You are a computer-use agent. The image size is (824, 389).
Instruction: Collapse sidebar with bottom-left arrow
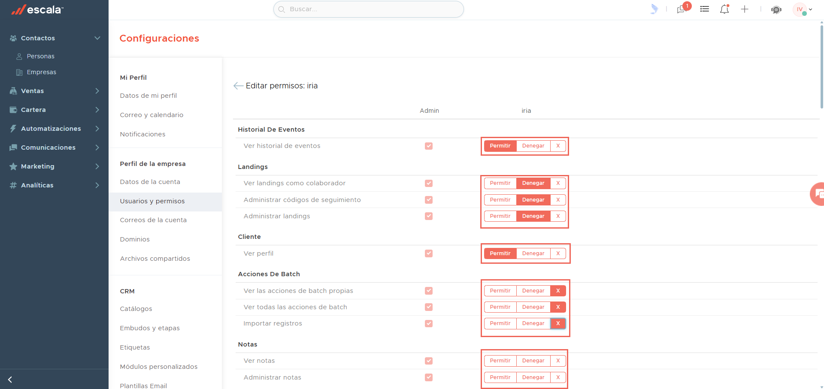[x=10, y=380]
